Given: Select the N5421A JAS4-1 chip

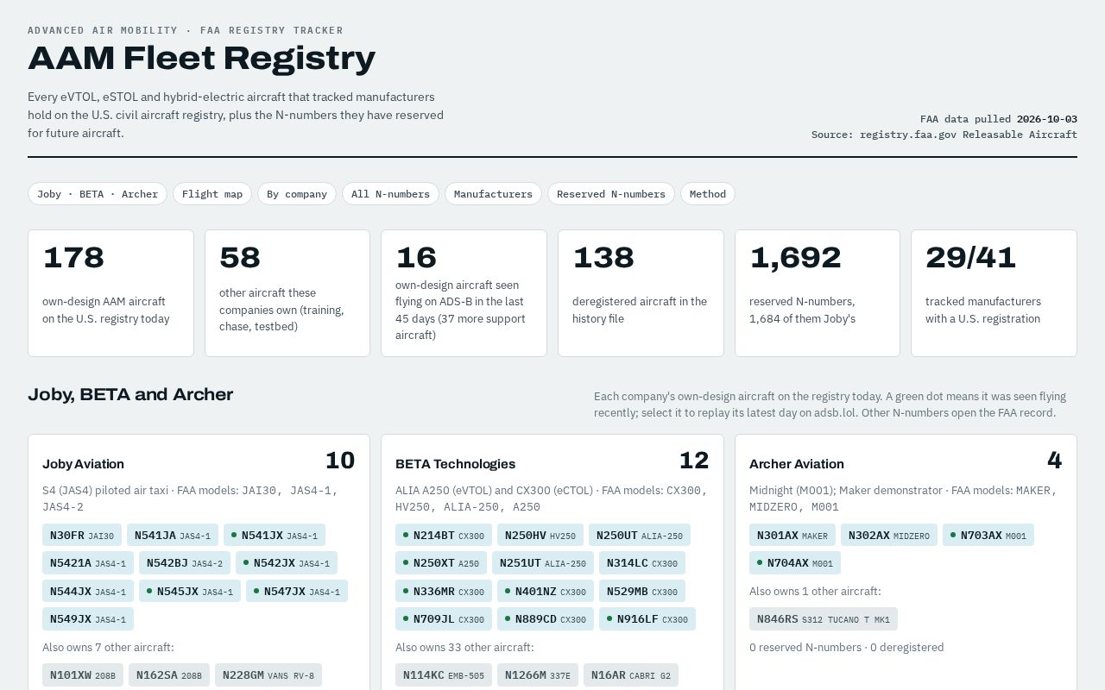Looking at the screenshot, I should (x=88, y=563).
